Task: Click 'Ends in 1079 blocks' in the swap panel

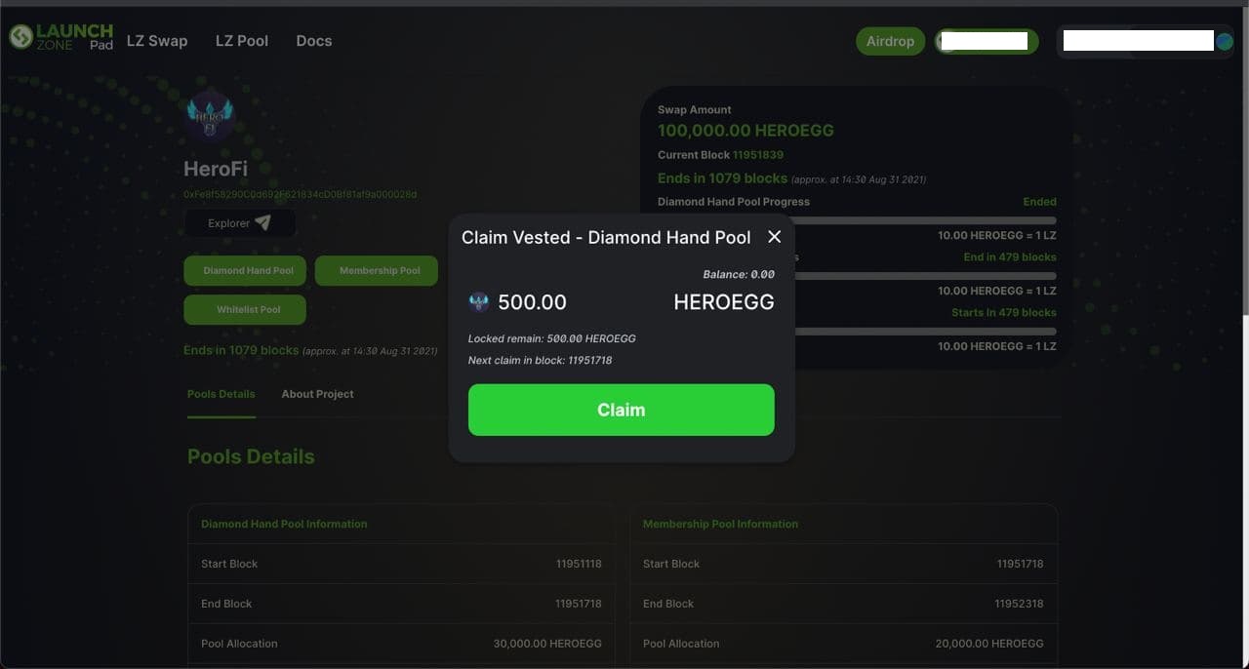Action: pyautogui.click(x=722, y=178)
